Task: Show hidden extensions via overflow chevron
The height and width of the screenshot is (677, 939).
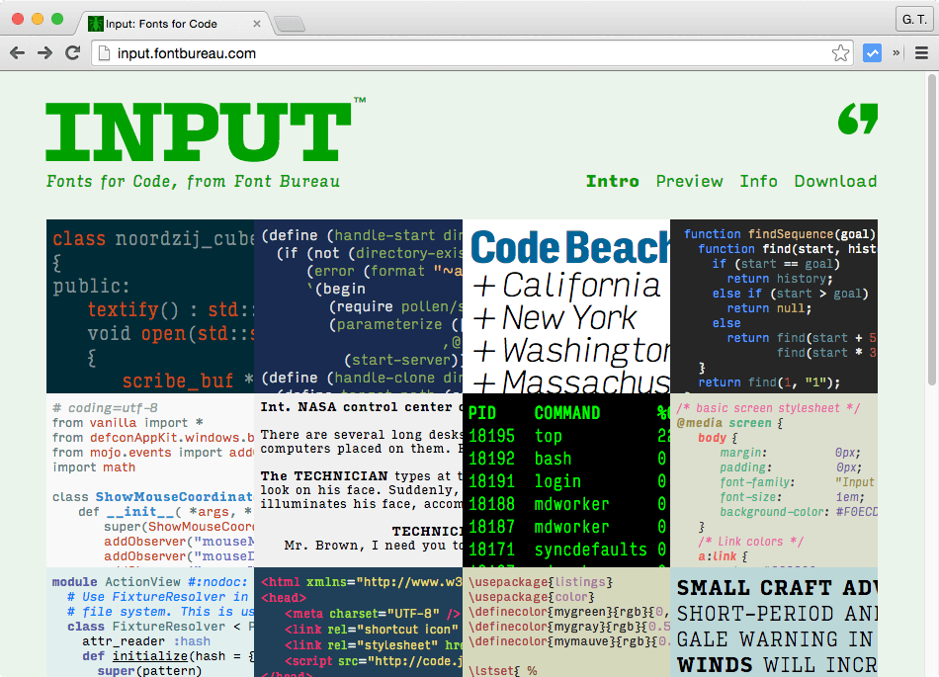Action: point(896,53)
